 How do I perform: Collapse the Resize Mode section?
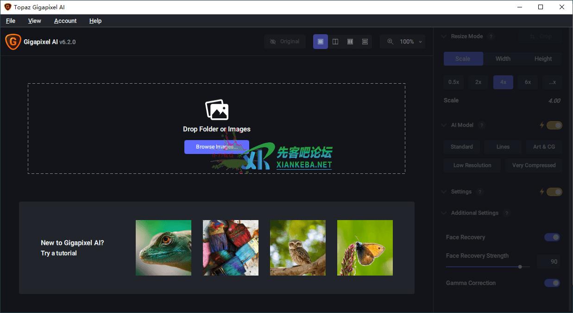click(x=445, y=37)
